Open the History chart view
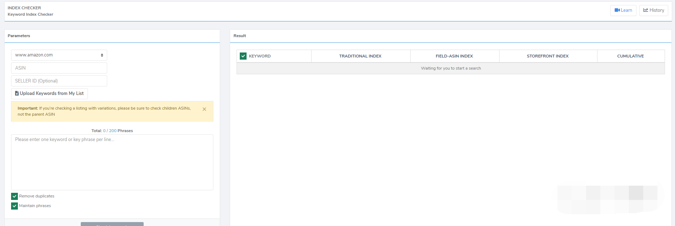This screenshot has height=226, width=675. click(x=653, y=10)
